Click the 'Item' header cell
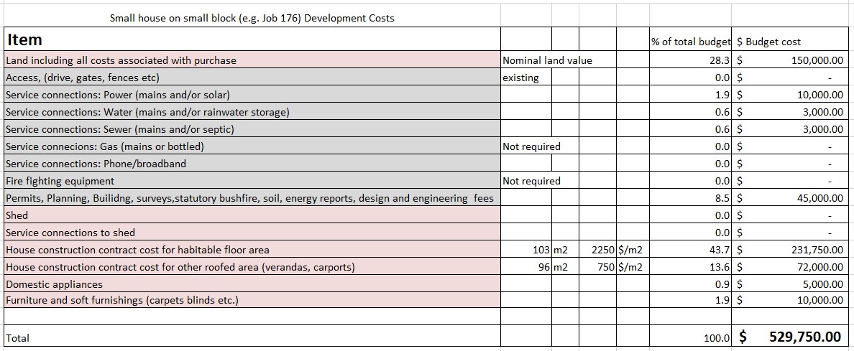This screenshot has height=351, width=854. [x=25, y=40]
